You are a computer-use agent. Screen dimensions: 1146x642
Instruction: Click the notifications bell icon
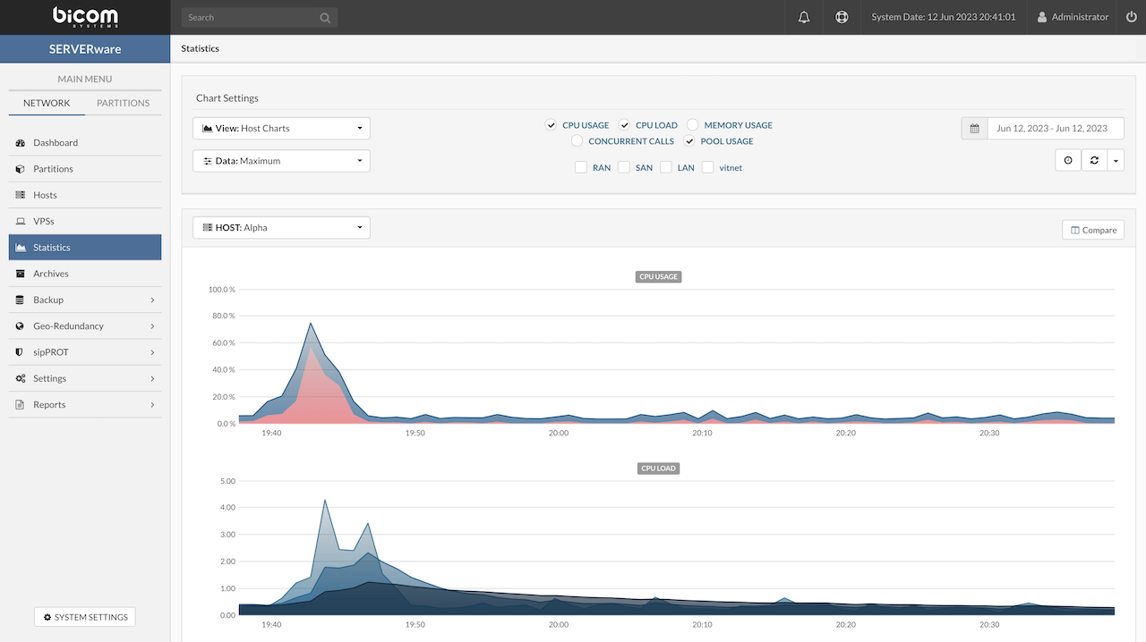tap(804, 17)
